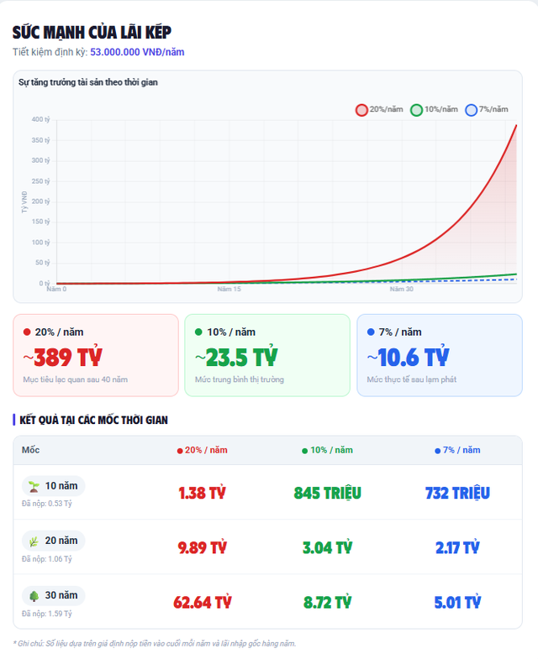Toggle the 7%/năm series in the chart legend

[488, 110]
